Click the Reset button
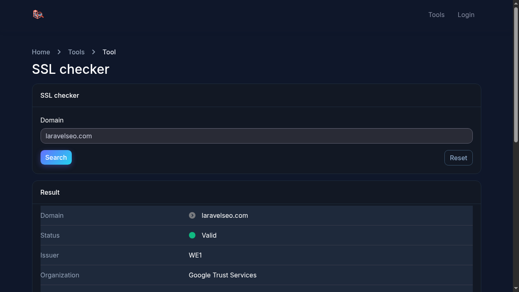This screenshot has height=292, width=519. coord(458,158)
